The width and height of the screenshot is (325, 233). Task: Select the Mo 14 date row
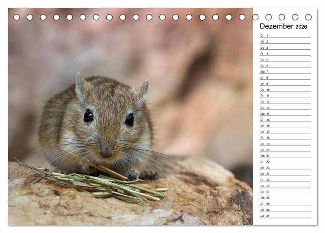click(285, 114)
